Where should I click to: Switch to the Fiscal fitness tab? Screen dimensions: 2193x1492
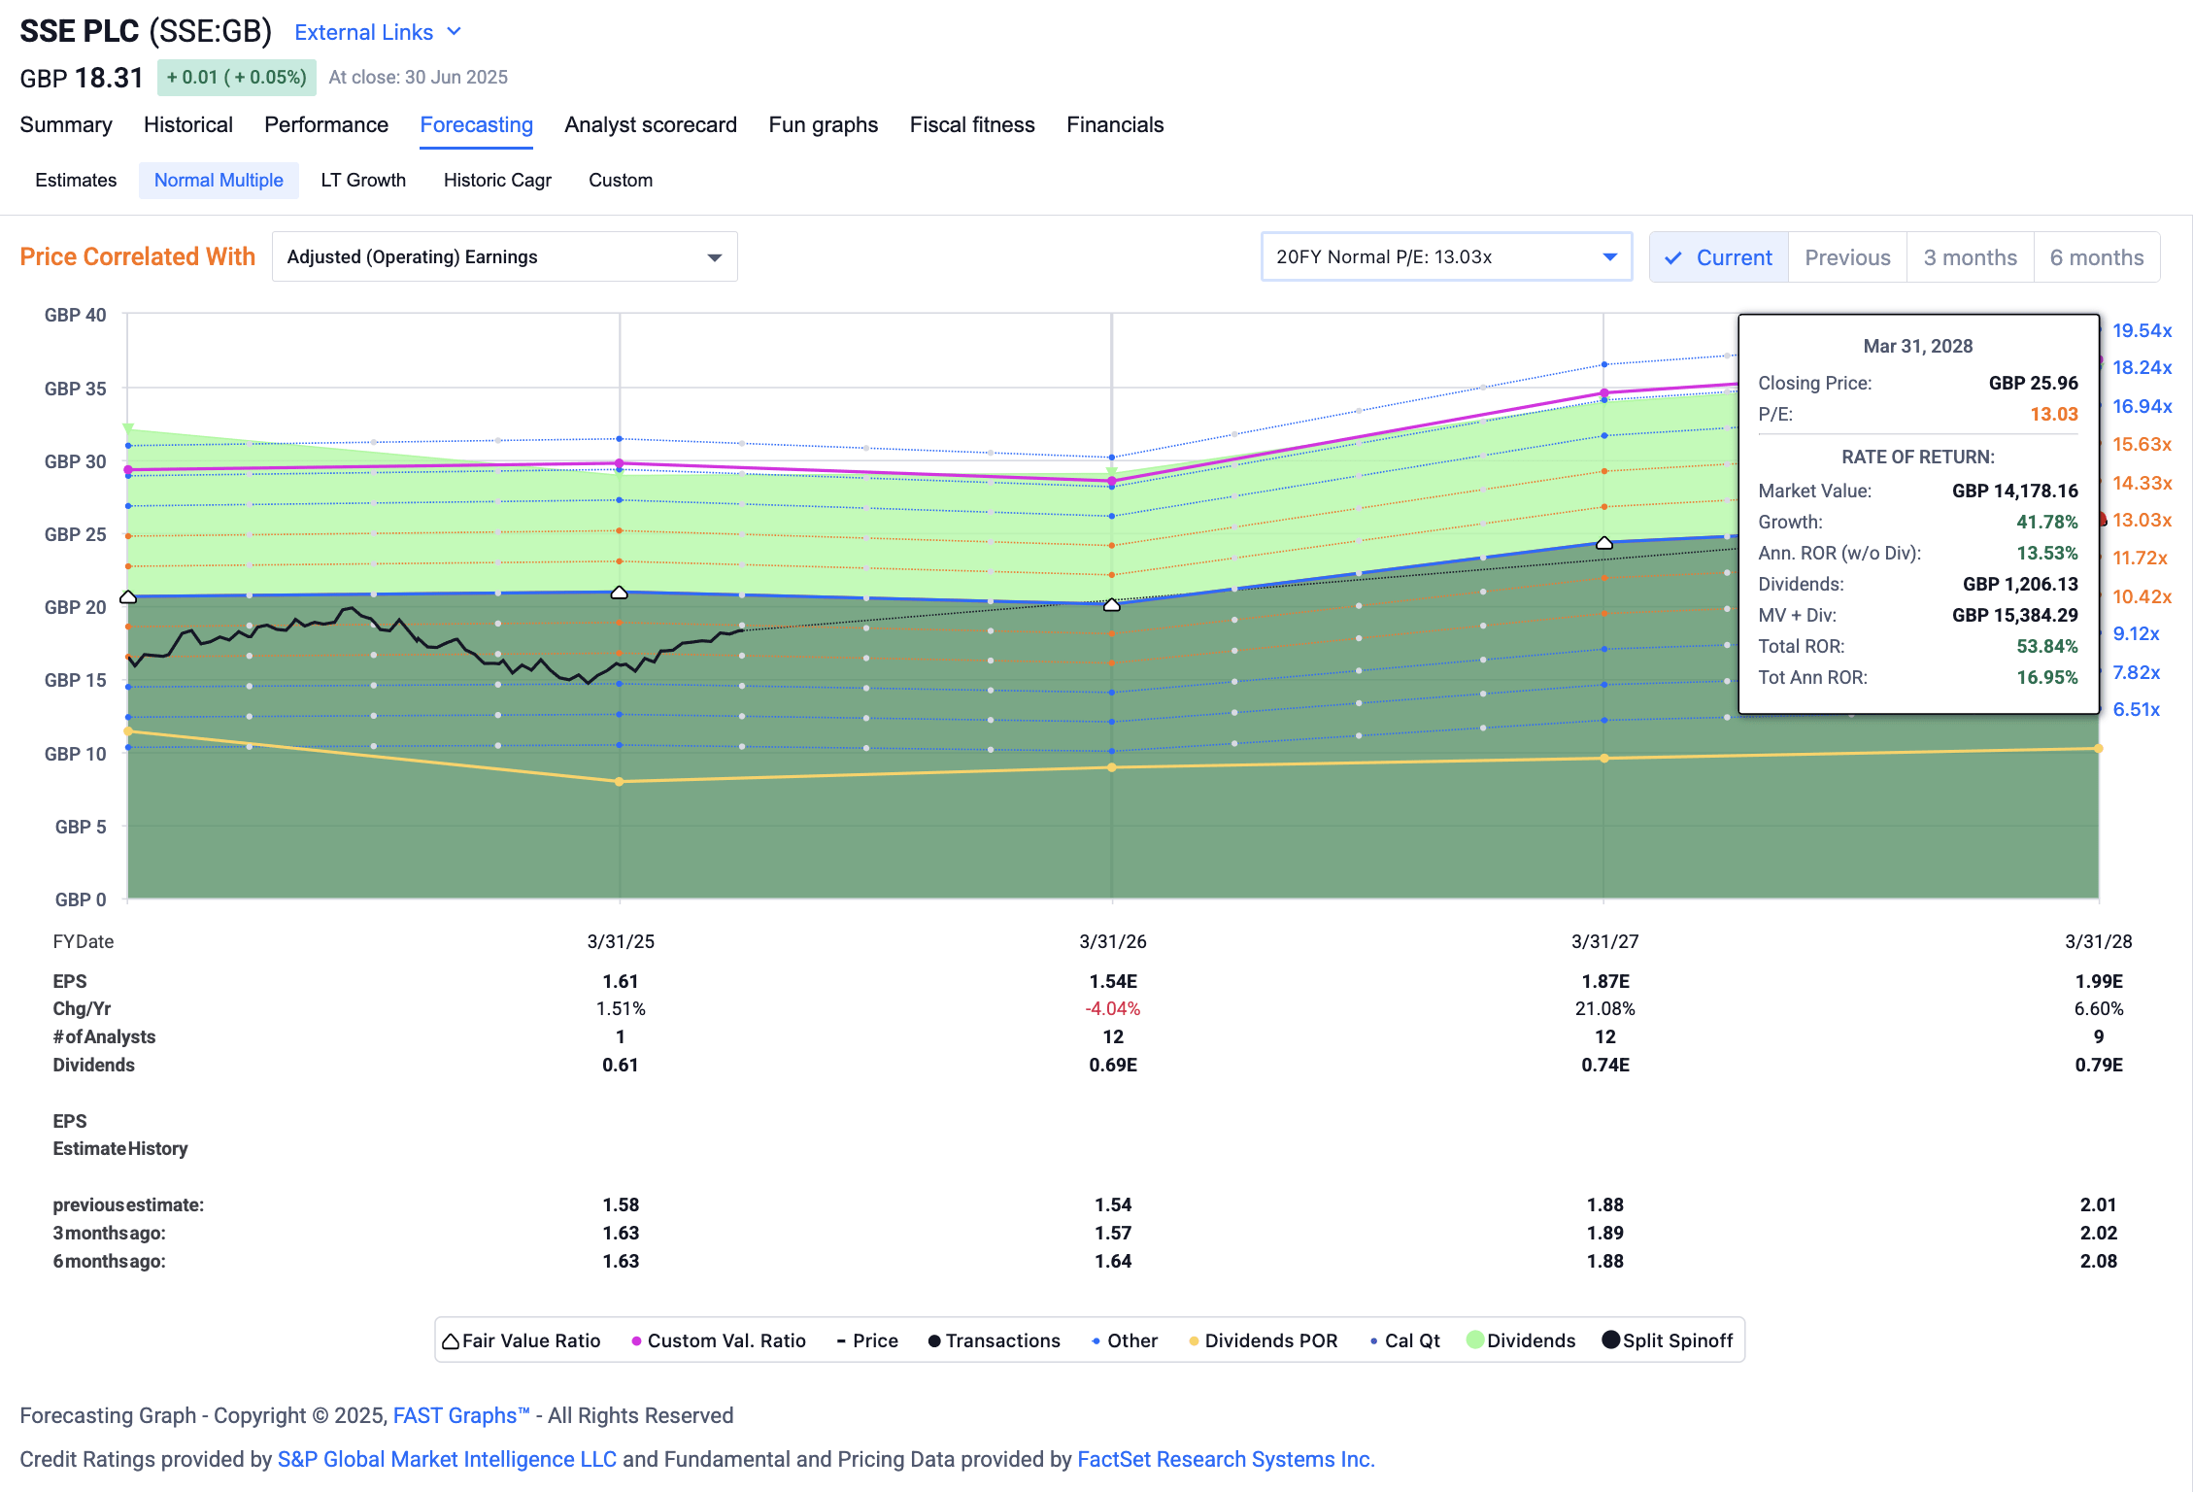pos(971,124)
